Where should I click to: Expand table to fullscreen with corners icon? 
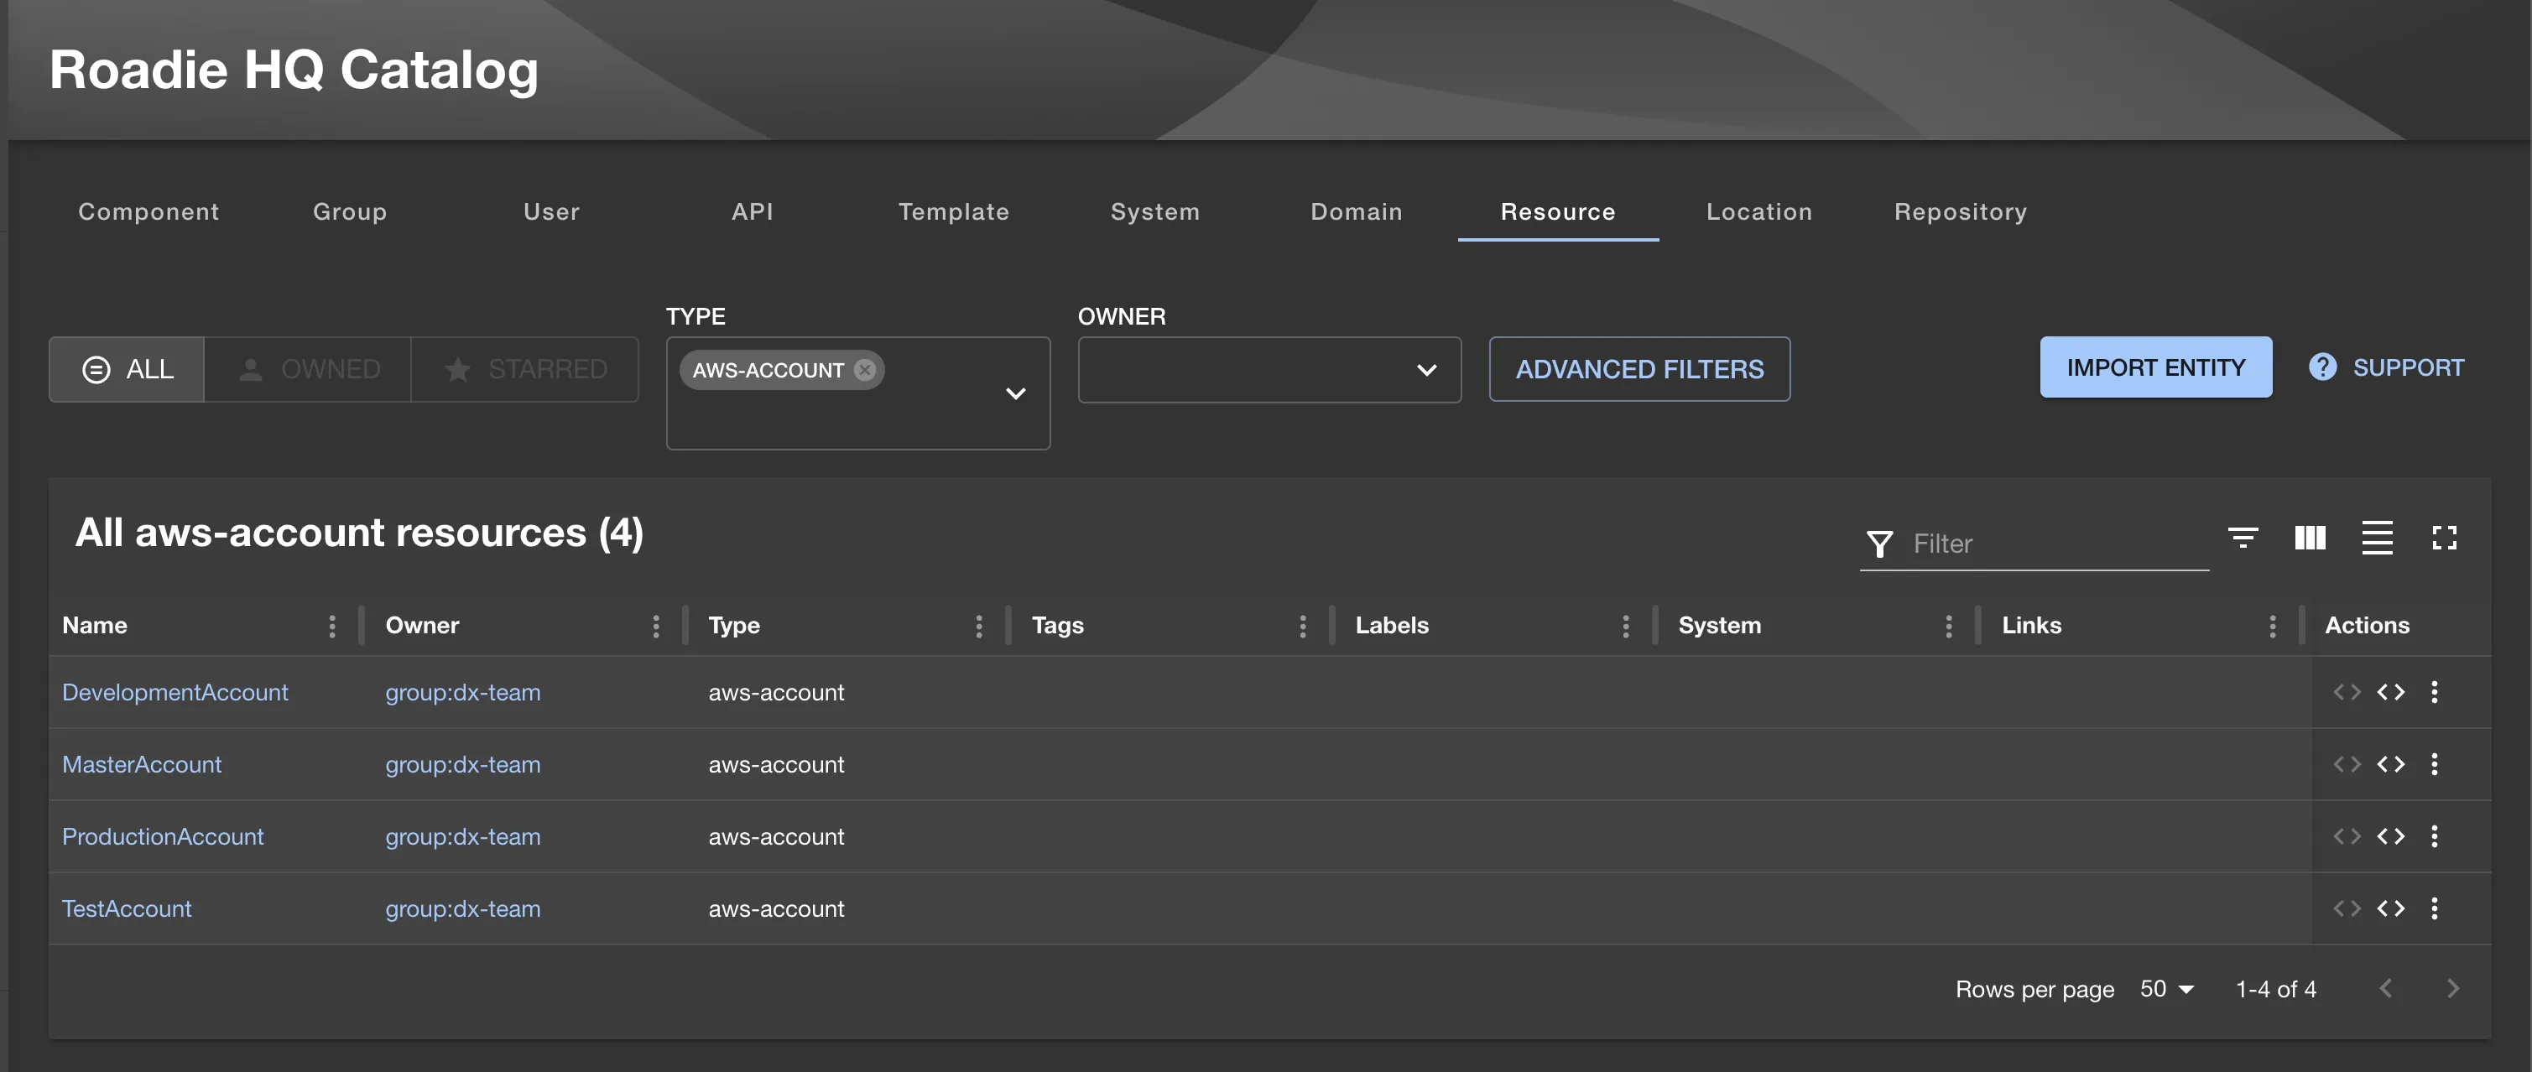2445,539
